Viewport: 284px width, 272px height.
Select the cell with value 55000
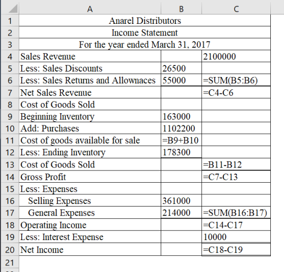(182, 80)
